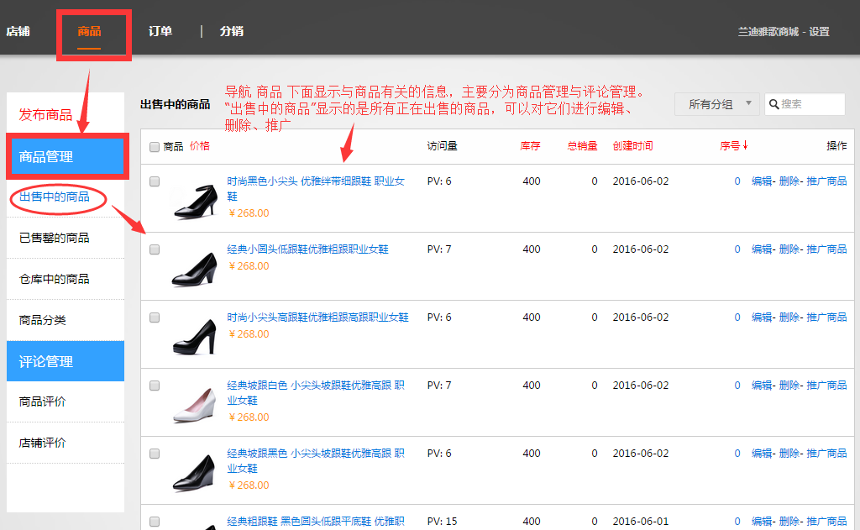Check the 经典小圆头低跟鞋 row checkbox
This screenshot has width=860, height=530.
[x=155, y=249]
